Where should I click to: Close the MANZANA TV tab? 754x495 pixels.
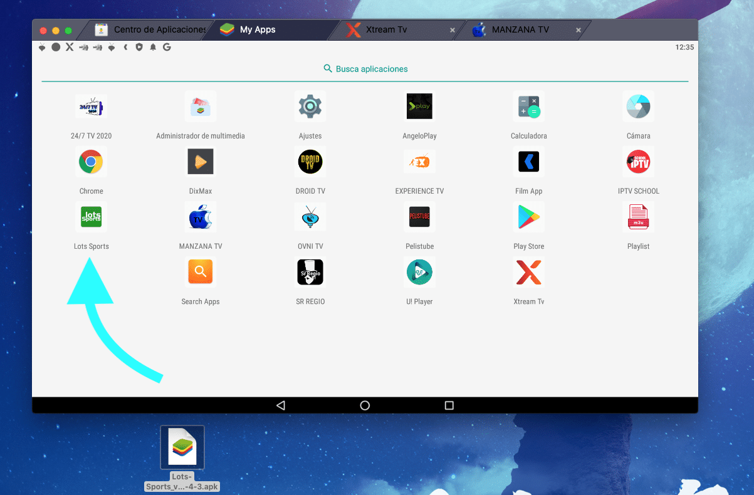coord(578,30)
